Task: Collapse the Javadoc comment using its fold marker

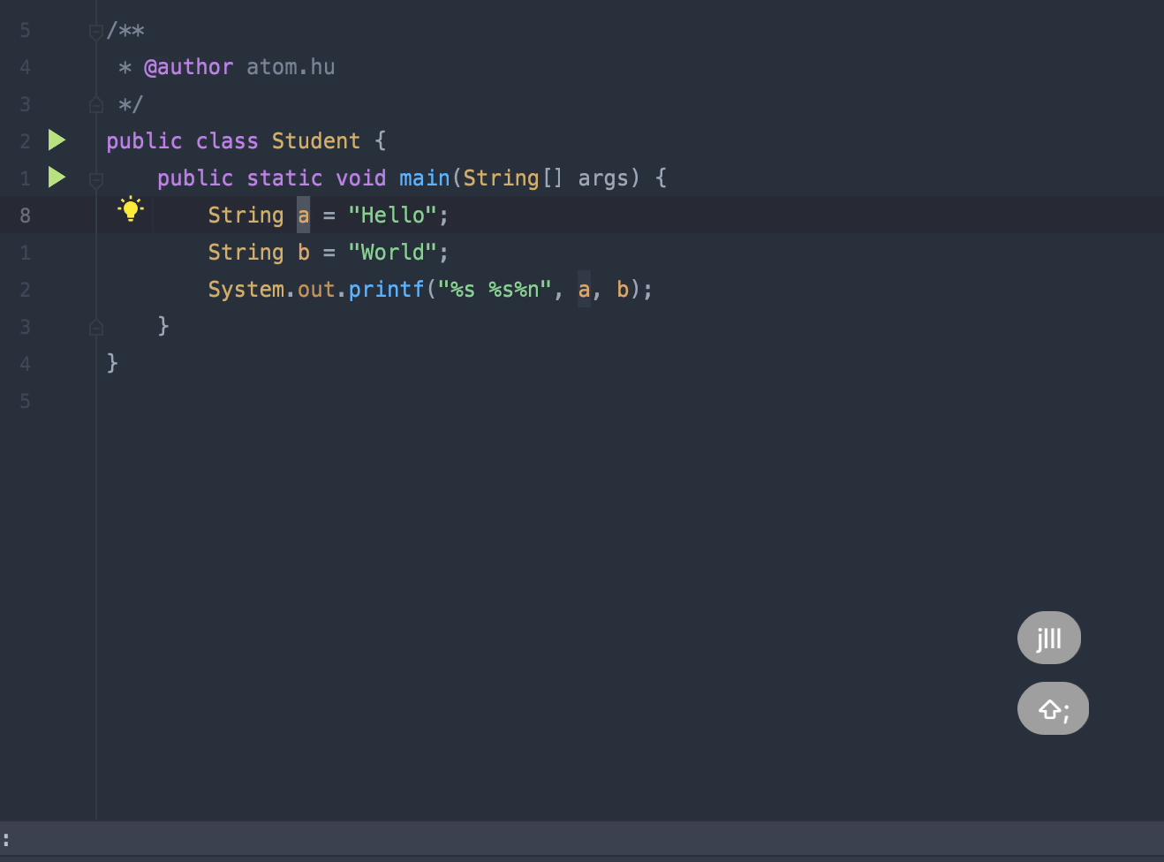Action: 95,30
